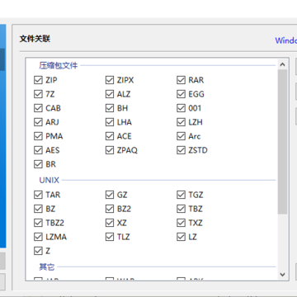Toggle the BZ2 checkbox
The height and width of the screenshot is (297, 297).
[110, 209]
